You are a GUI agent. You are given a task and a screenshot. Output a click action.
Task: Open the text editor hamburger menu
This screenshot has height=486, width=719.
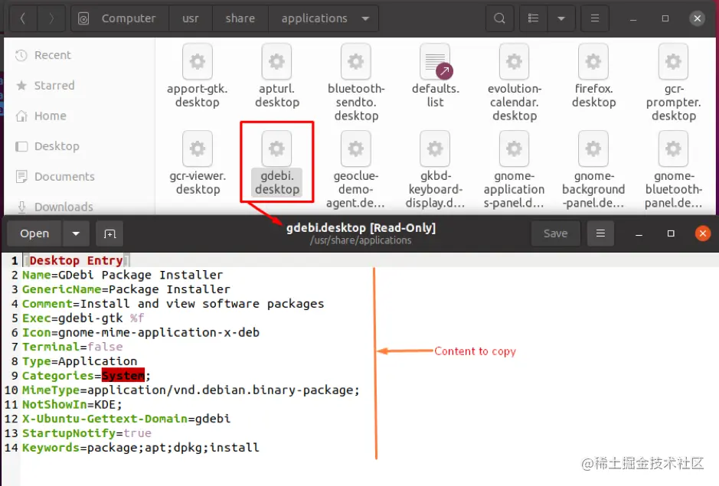click(x=600, y=233)
